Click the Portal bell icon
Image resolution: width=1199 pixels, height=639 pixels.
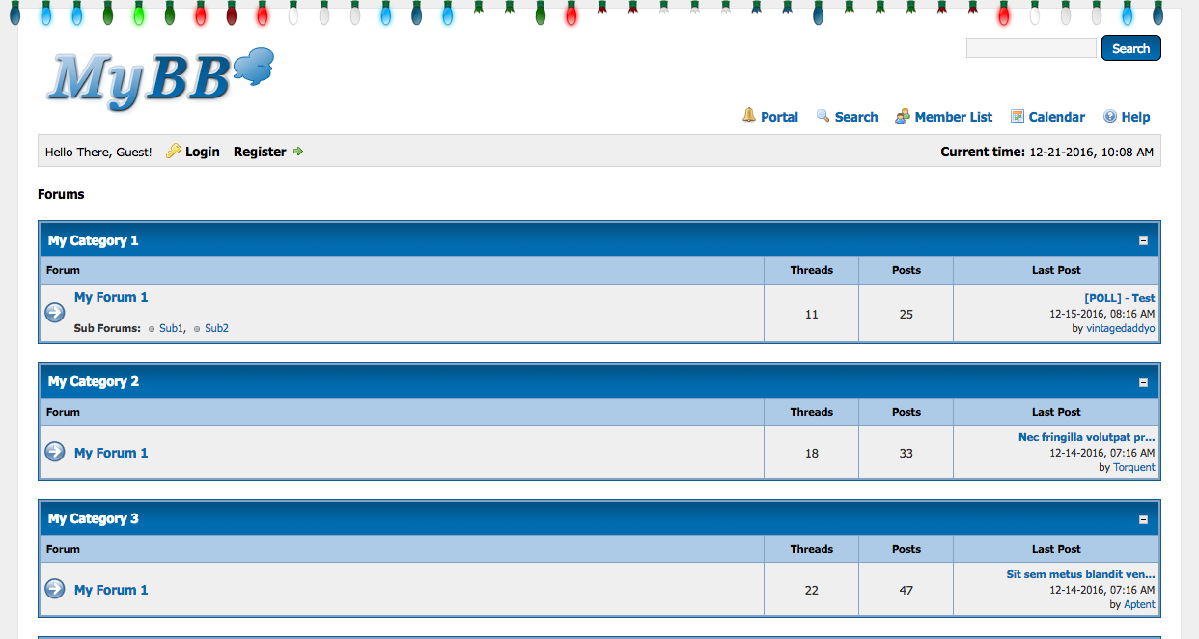[749, 116]
